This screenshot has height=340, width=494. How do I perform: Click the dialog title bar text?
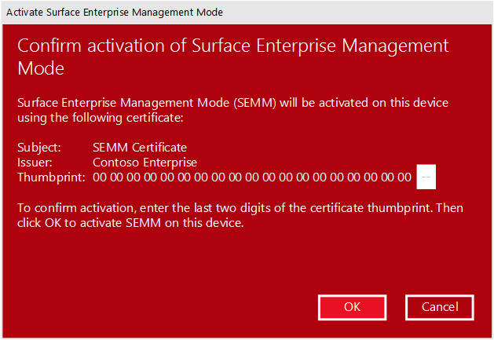[115, 13]
